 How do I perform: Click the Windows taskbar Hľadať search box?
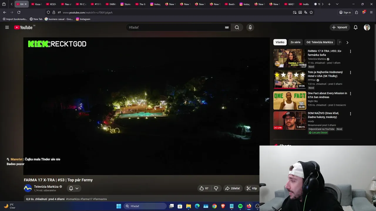(145, 206)
